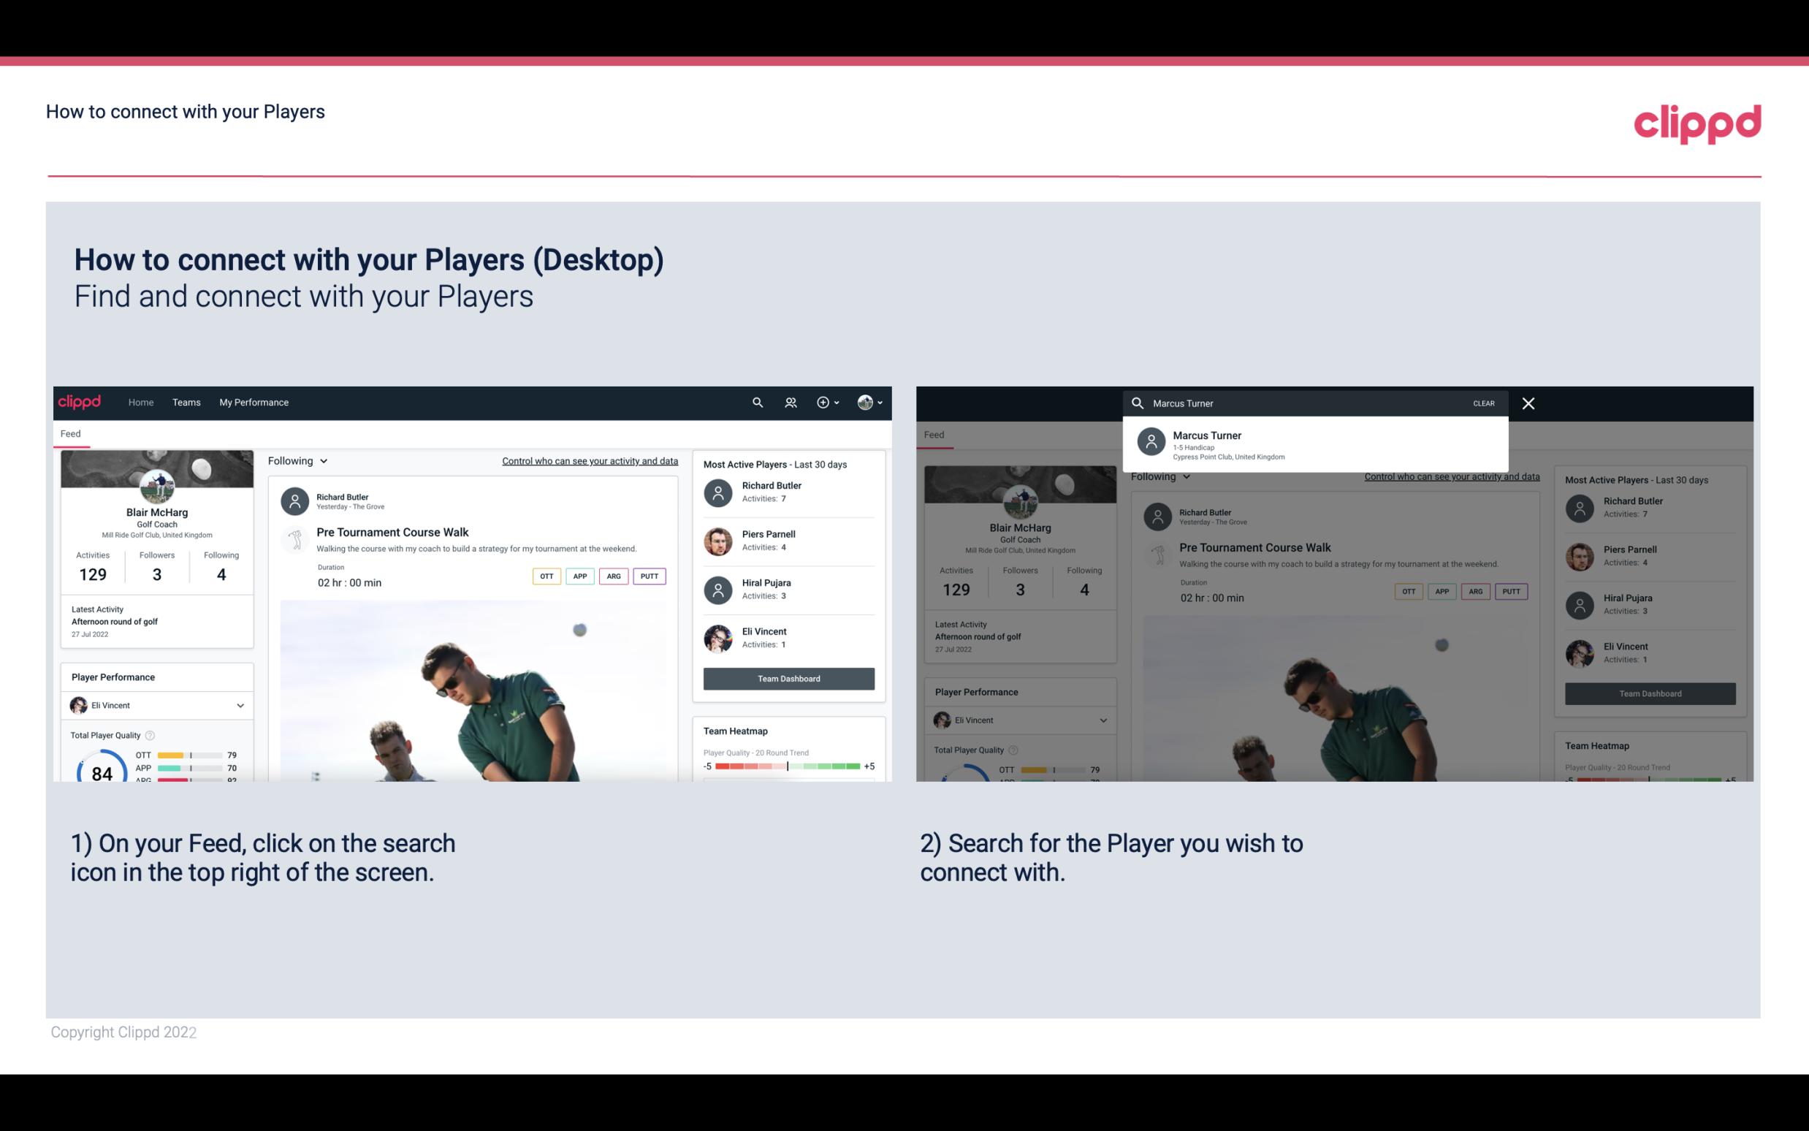Select the My Performance tab
This screenshot has height=1131, width=1809.
click(254, 403)
